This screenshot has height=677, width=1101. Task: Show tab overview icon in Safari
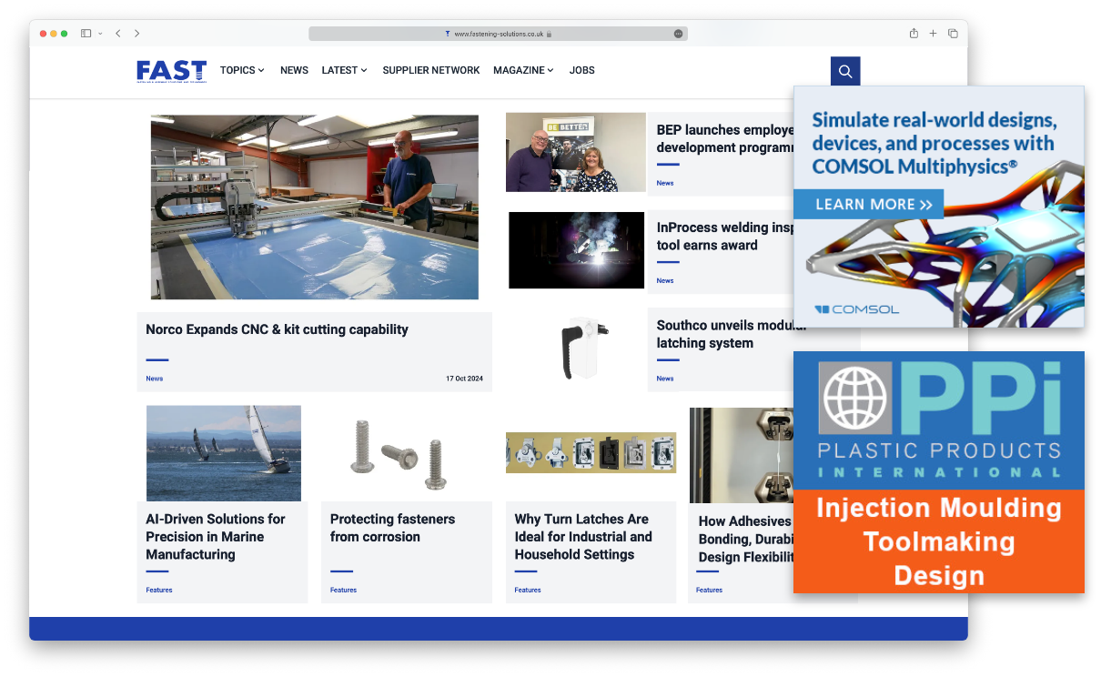[953, 34]
